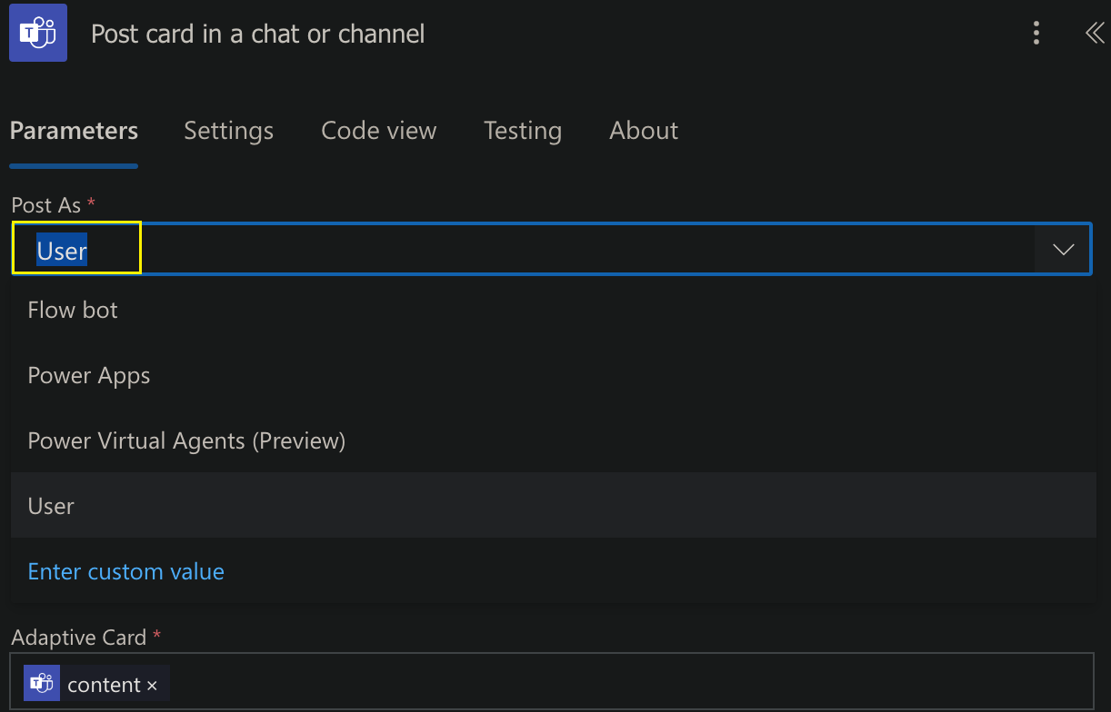
Task: Select Power Apps option
Action: tap(553, 375)
